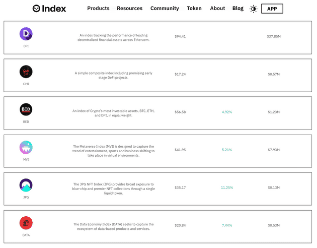Image resolution: width=317 pixels, height=248 pixels.
Task: Click the 11.25% change for JPG
Action: click(x=227, y=188)
